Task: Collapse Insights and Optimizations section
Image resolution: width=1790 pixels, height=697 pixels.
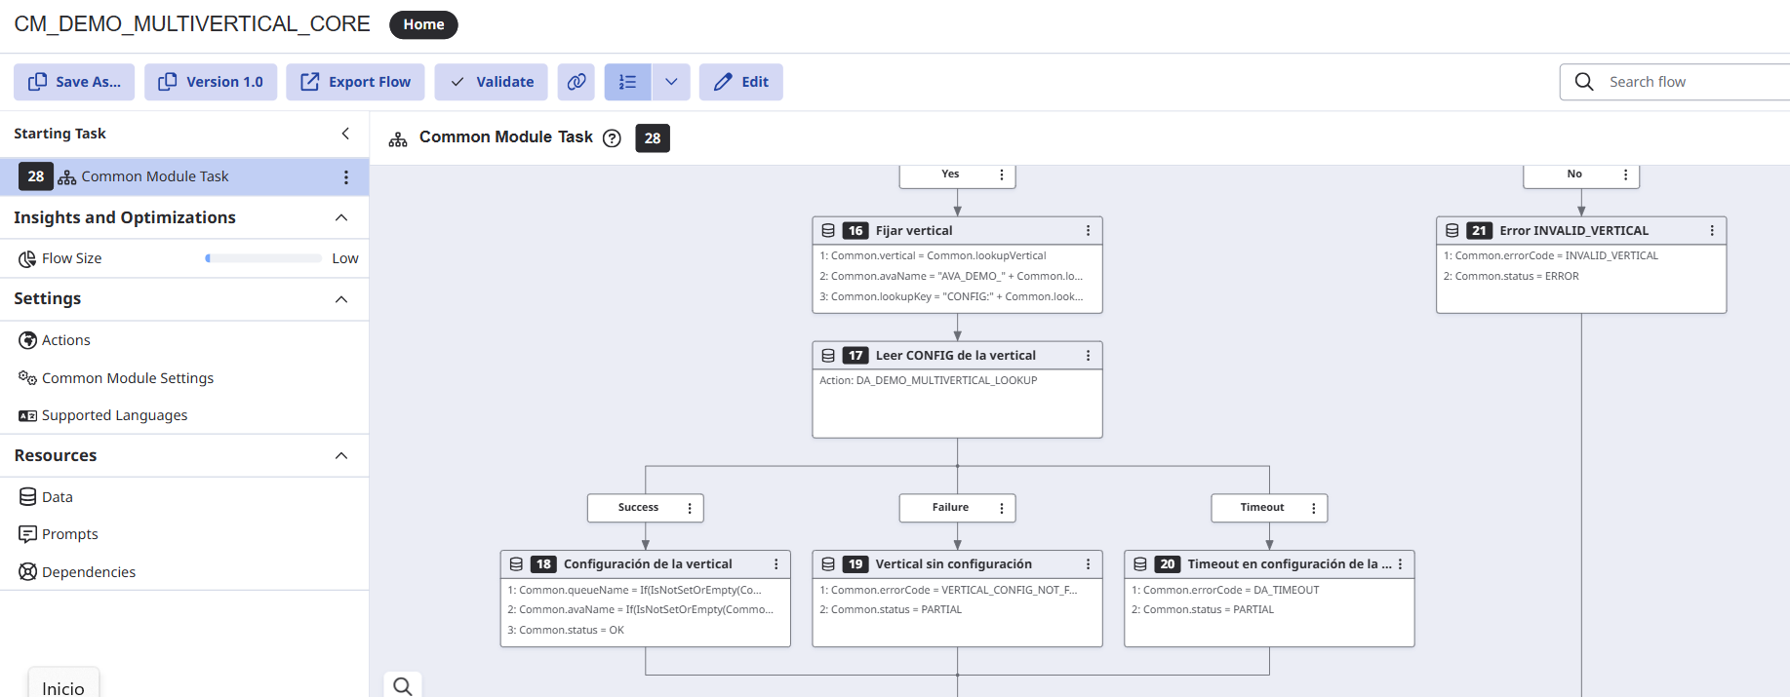Action: (341, 217)
